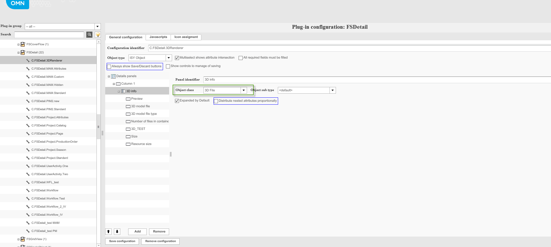Viewport: 551px width, 247px height.
Task: Click the lightbulb hint icon
Action: (98, 34)
